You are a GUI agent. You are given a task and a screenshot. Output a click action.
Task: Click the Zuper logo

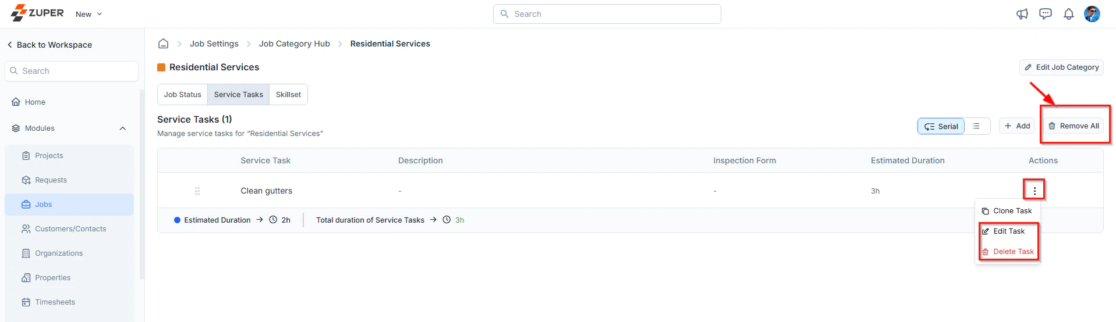(x=37, y=13)
